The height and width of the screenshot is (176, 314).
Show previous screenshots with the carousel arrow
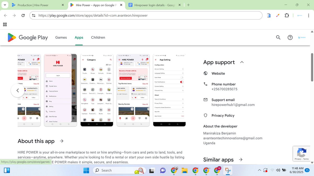pos(18,90)
